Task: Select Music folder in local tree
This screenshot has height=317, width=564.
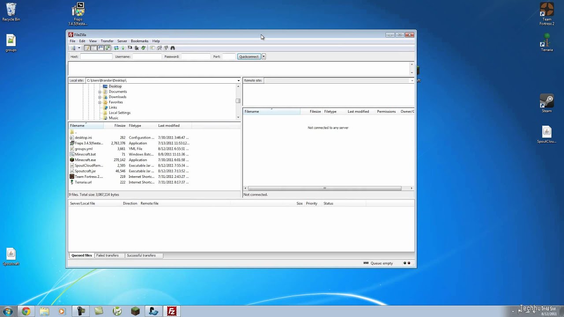Action: coord(113,118)
